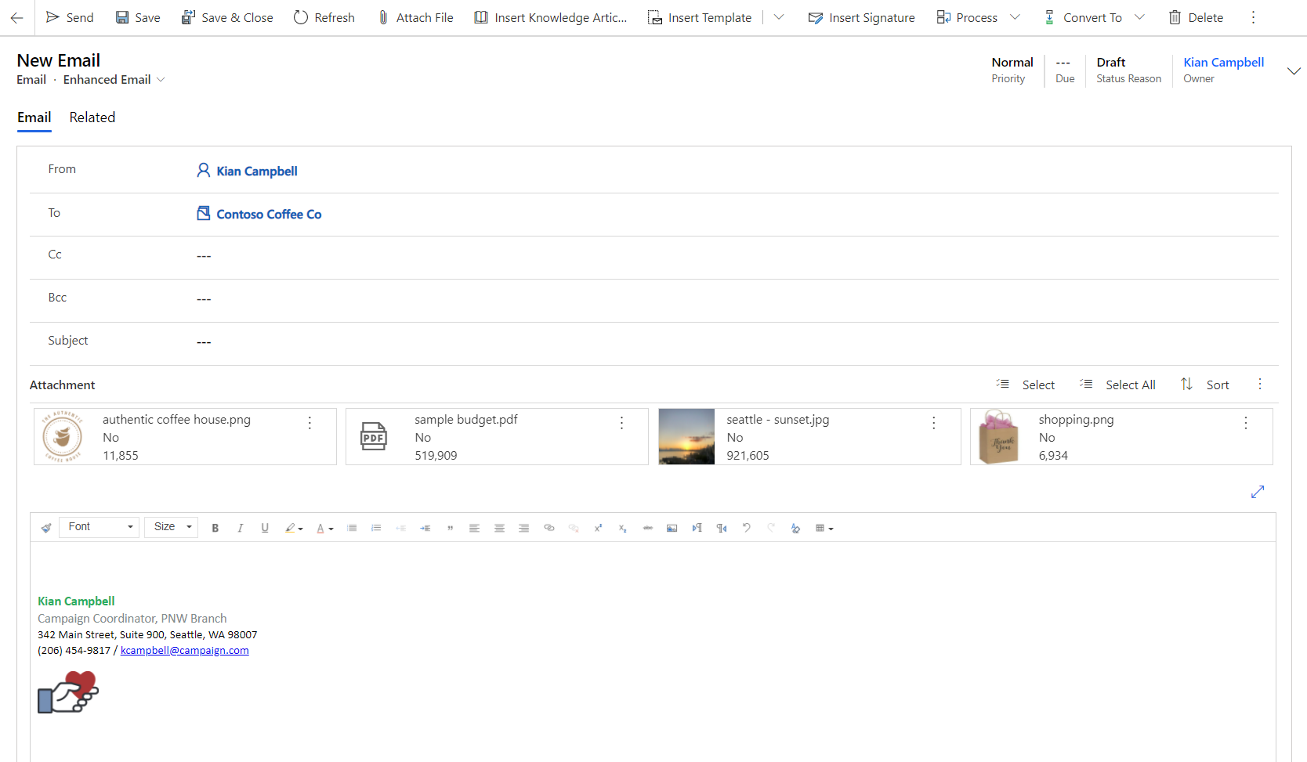Expand the email editor to full screen

[x=1258, y=492]
